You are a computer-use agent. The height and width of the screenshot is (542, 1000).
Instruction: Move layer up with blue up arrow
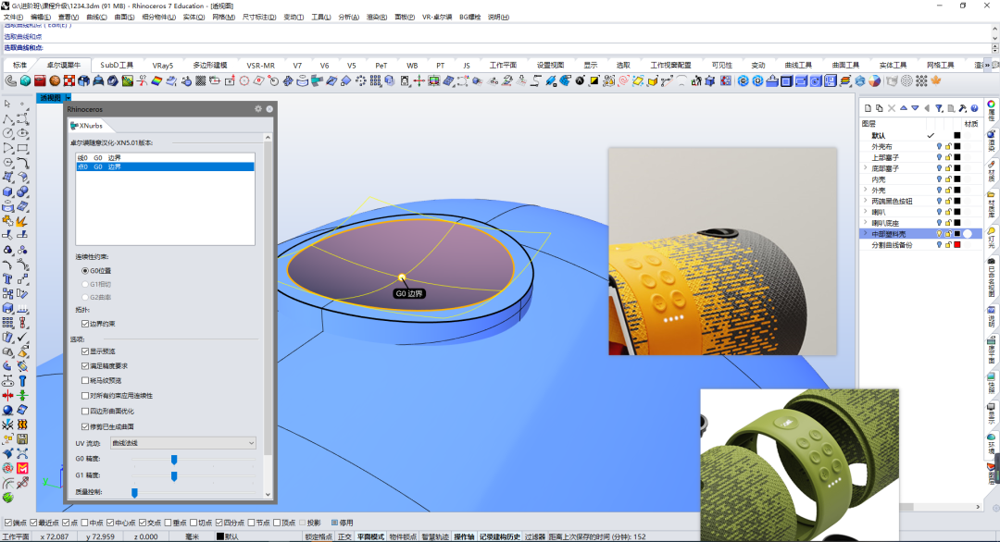tap(904, 108)
